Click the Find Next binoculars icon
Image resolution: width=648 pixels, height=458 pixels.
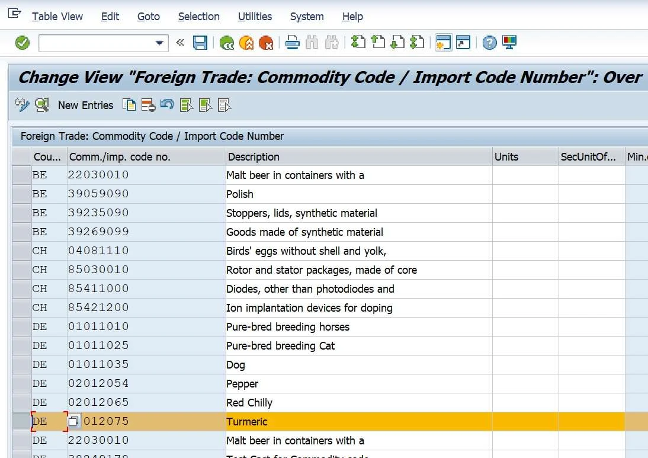point(332,43)
